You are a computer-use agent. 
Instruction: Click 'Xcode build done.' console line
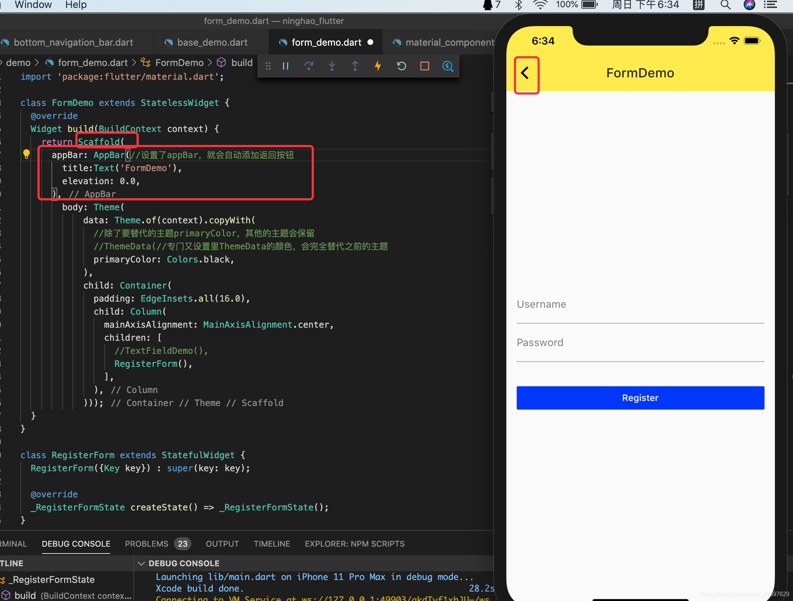pos(200,588)
